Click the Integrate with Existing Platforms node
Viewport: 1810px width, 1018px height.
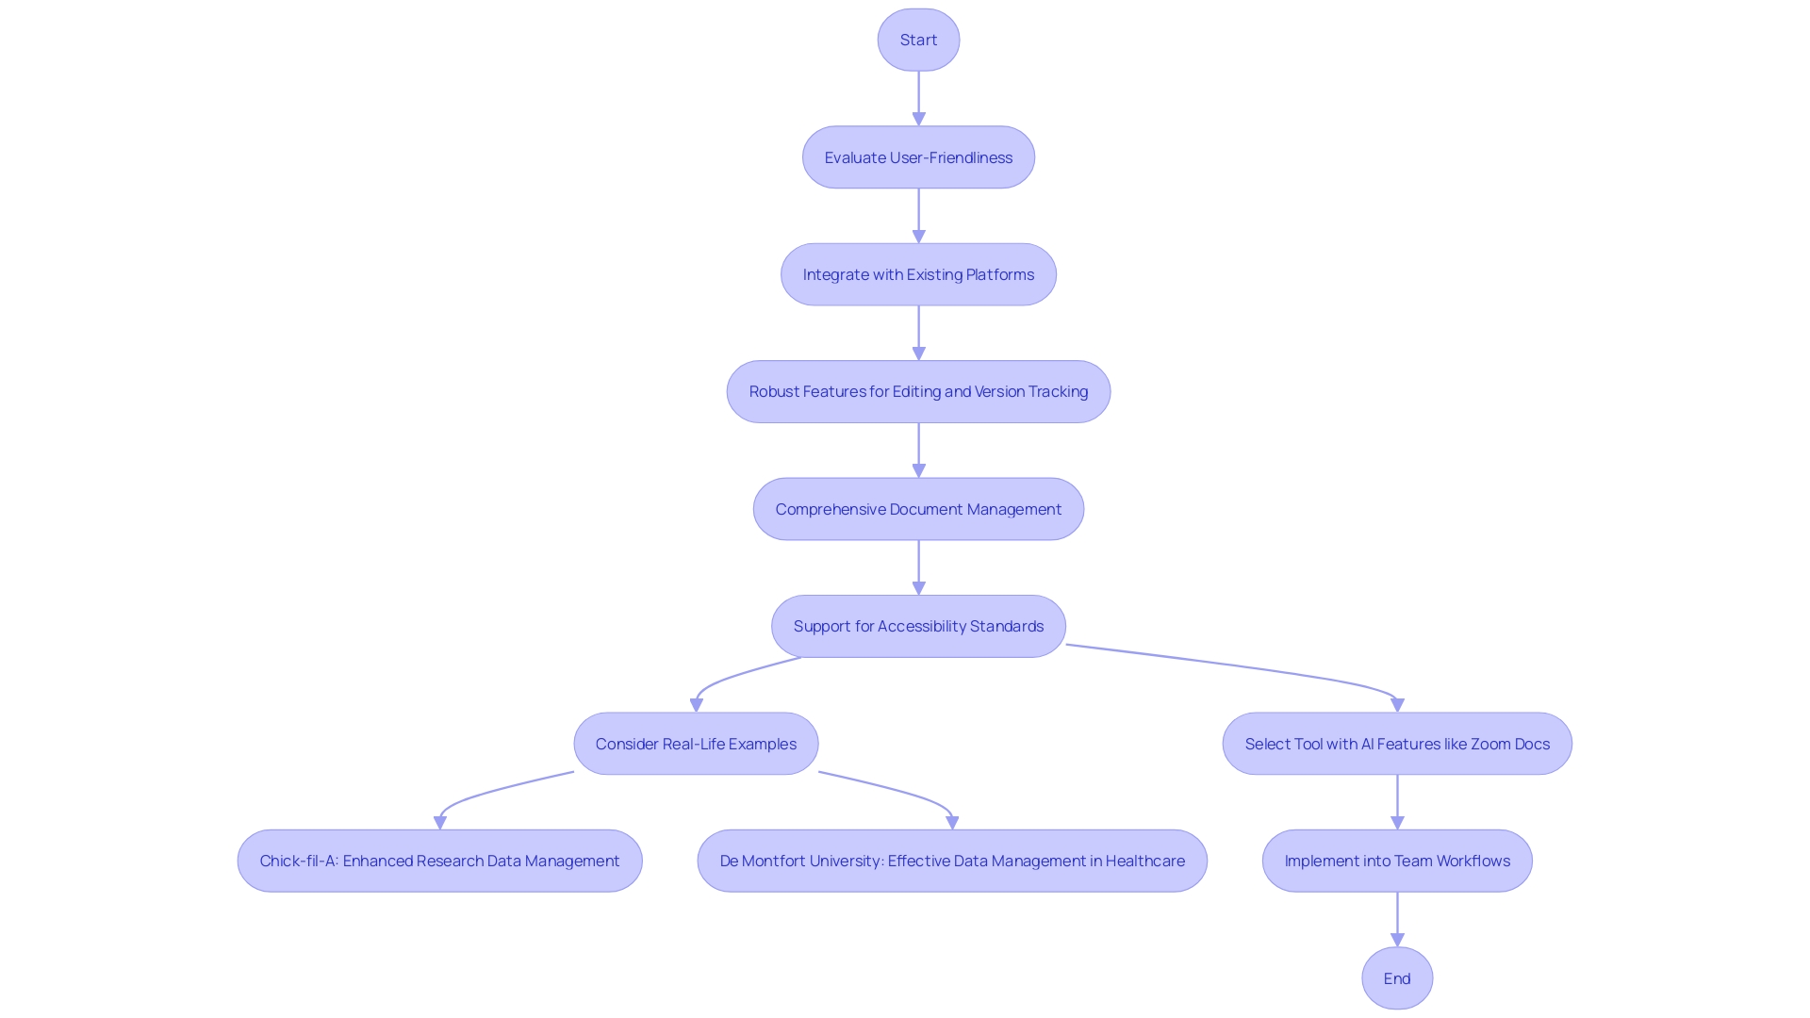point(919,274)
